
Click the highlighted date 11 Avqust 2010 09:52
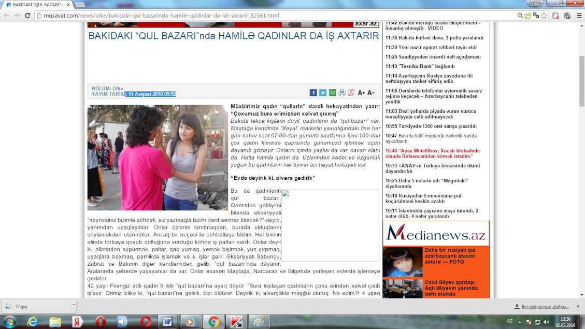(151, 94)
